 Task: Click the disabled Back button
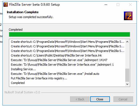(80, 99)
